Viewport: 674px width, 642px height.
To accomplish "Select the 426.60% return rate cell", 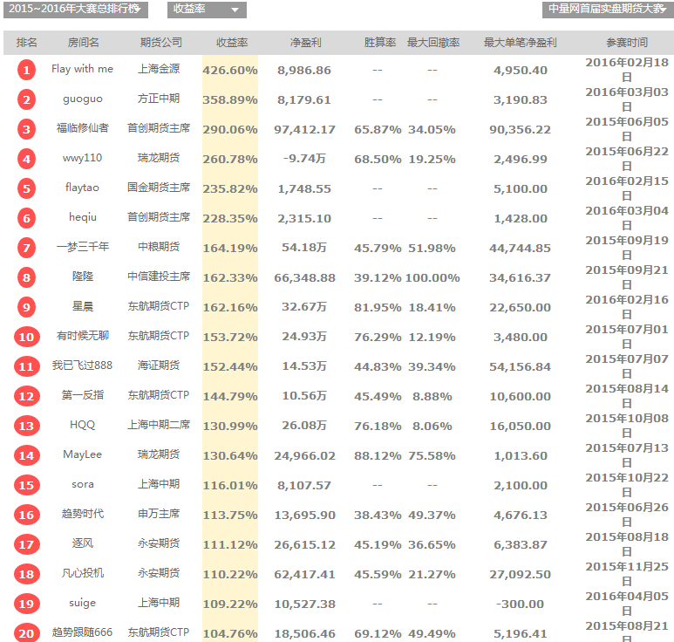I will pyautogui.click(x=230, y=70).
